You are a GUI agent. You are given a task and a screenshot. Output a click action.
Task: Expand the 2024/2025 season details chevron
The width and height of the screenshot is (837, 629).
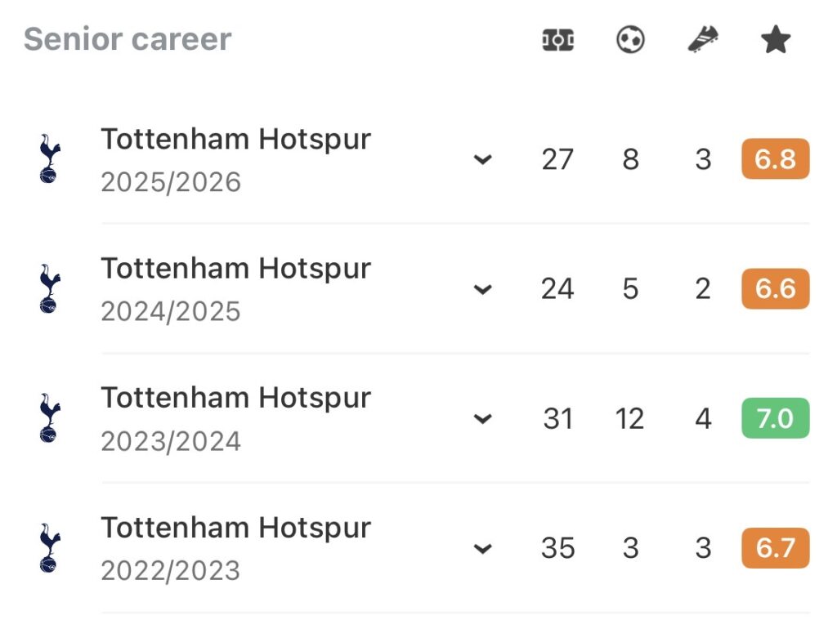[x=482, y=290]
